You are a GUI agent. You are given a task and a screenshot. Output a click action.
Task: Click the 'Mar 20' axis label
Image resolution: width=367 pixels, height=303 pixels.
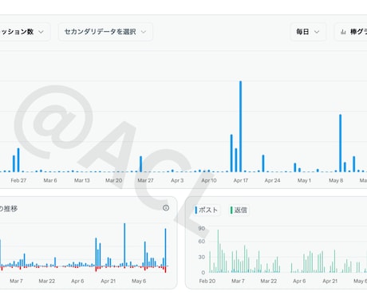click(x=114, y=180)
